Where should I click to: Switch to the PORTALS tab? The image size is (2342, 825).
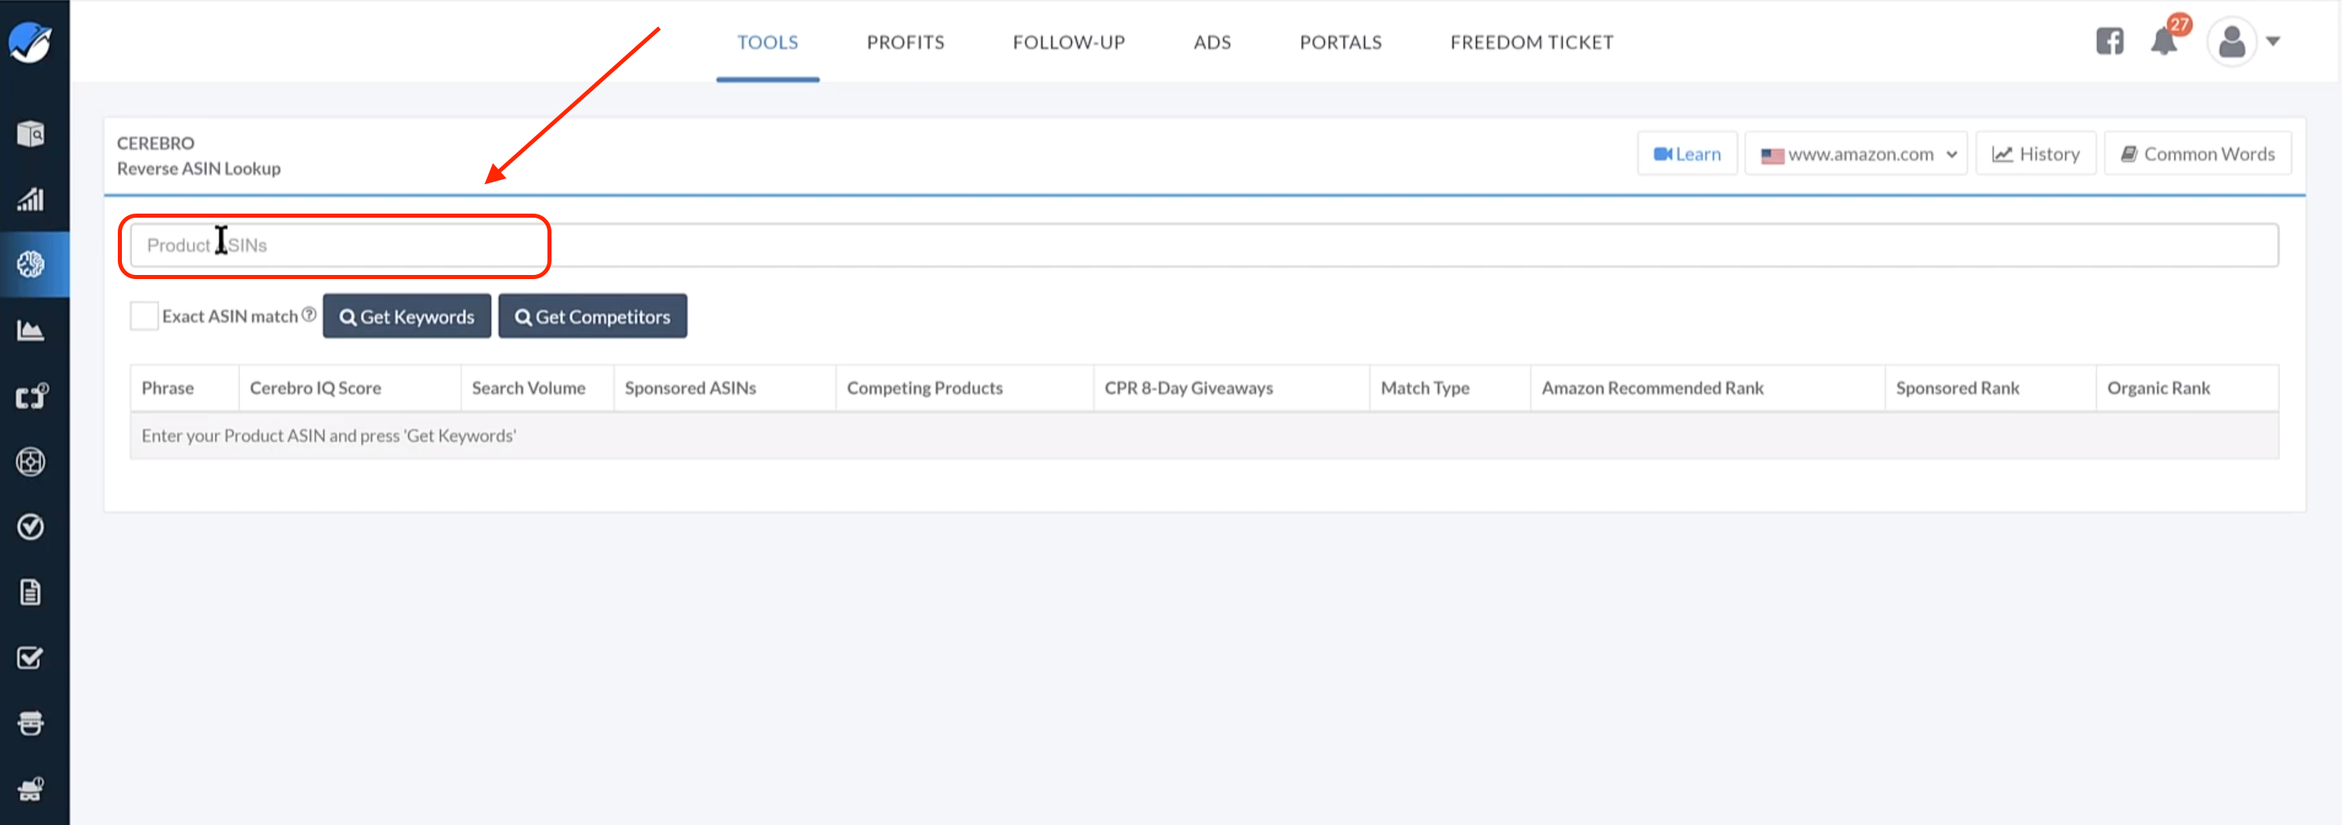(x=1340, y=42)
